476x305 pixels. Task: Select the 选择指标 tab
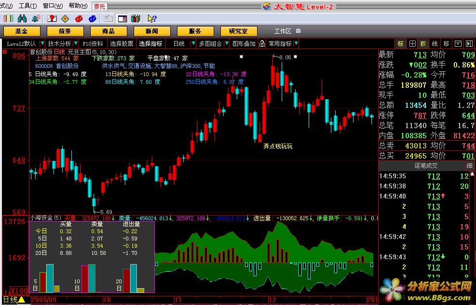click(x=150, y=44)
